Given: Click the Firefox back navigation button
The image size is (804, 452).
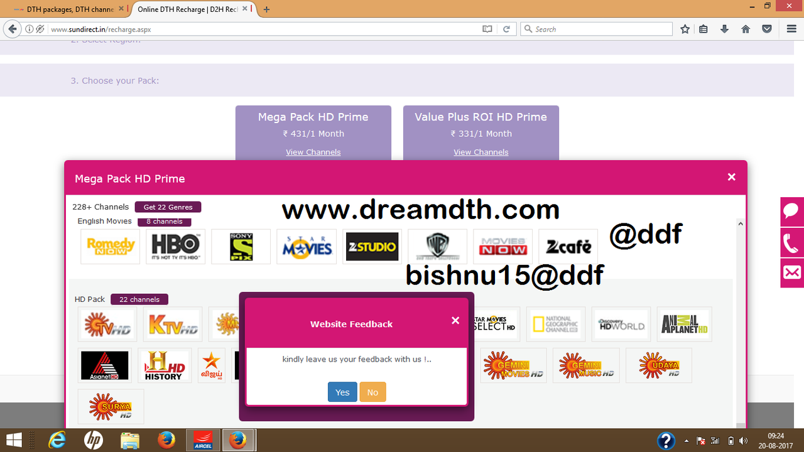Looking at the screenshot, I should tap(11, 29).
